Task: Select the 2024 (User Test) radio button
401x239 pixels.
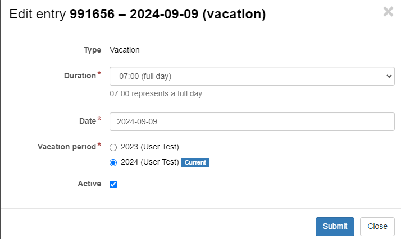Action: tap(113, 162)
